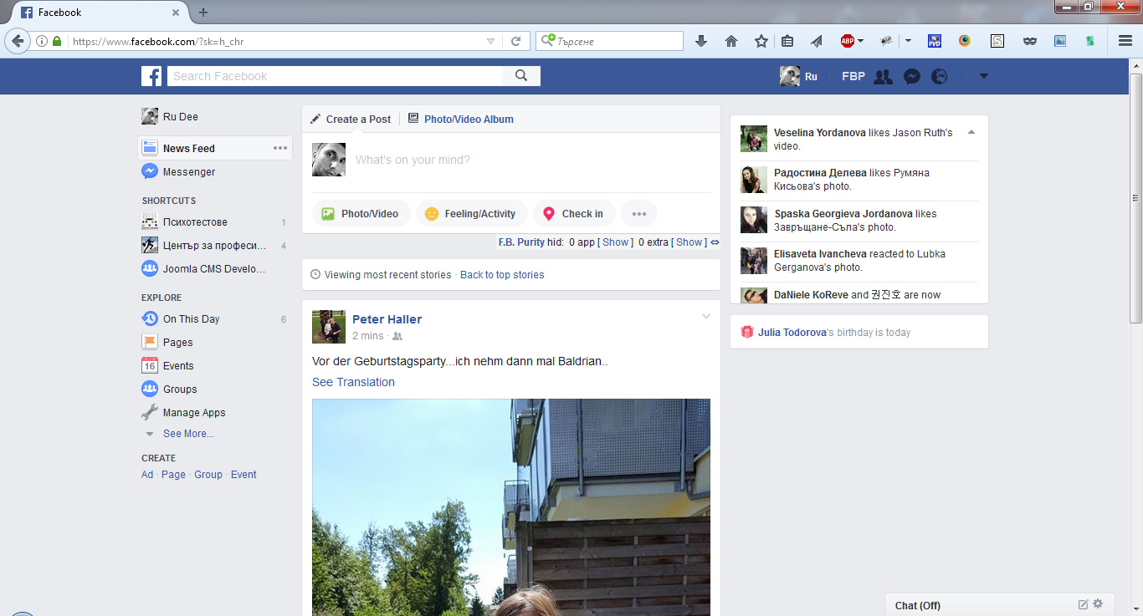The image size is (1143, 616).
Task: Click Show link for hidden app stories
Action: point(616,242)
